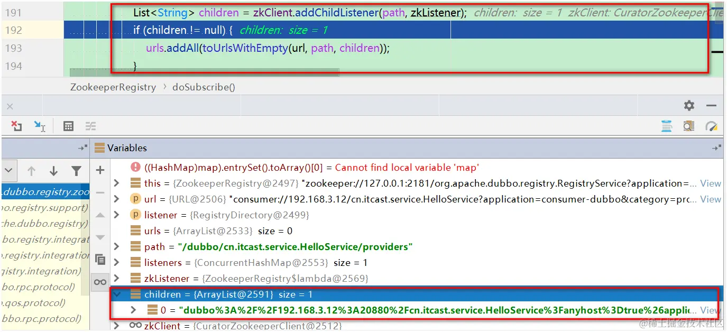
Task: Click the duplicate watch copy icon
Action: 100,260
